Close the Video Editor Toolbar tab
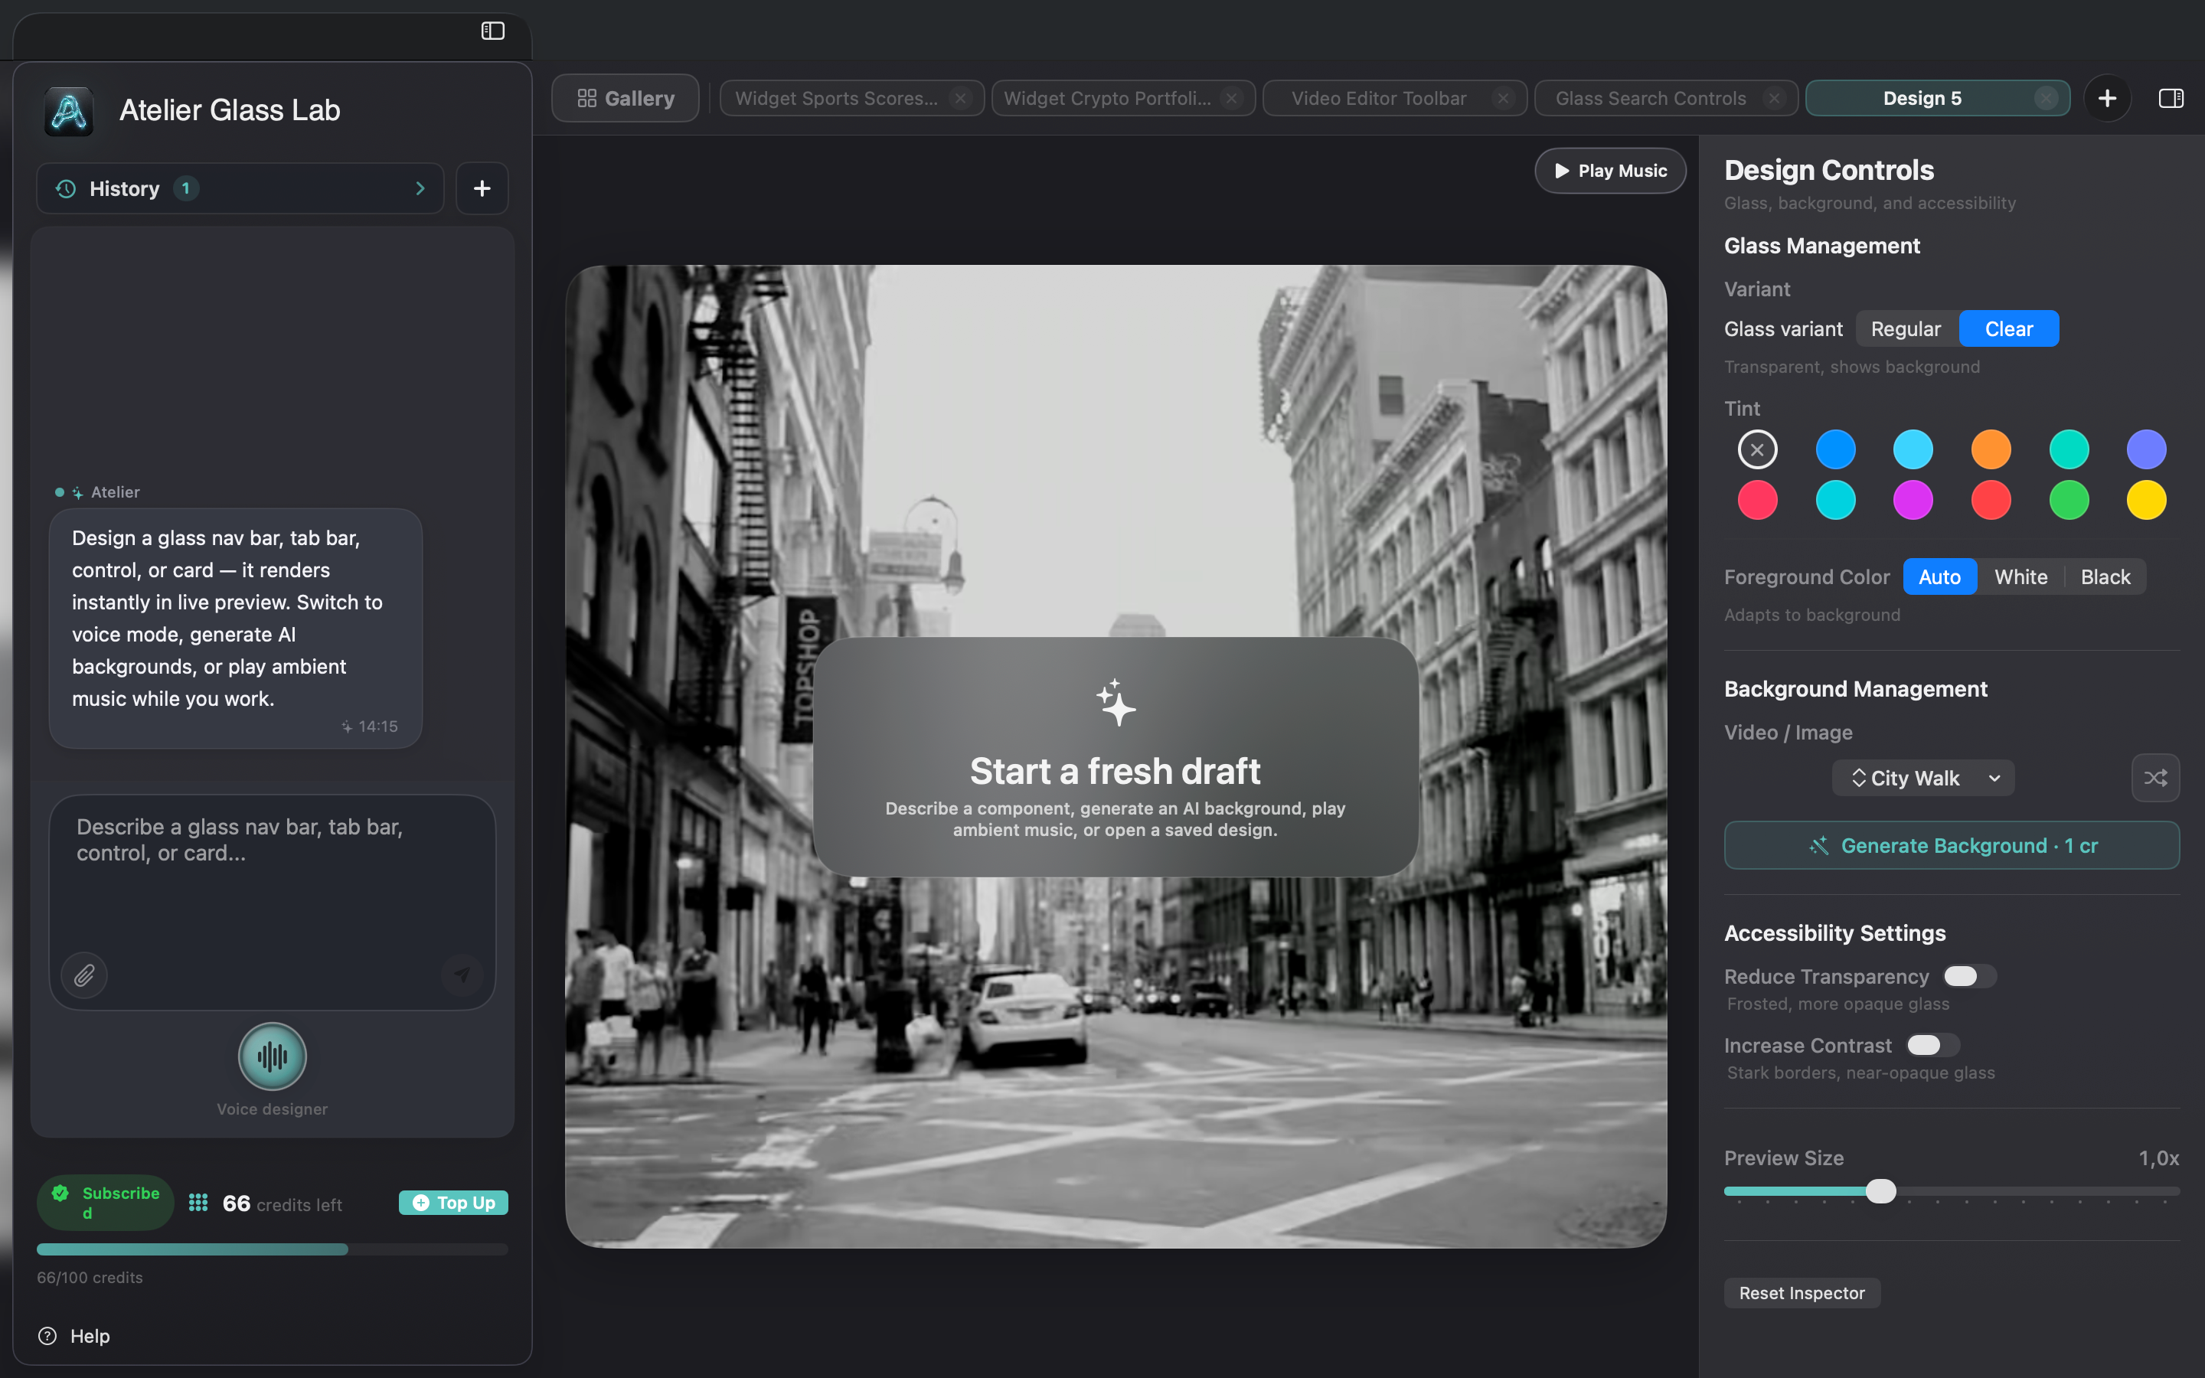Screen dimensions: 2205x1378 tap(1502, 99)
